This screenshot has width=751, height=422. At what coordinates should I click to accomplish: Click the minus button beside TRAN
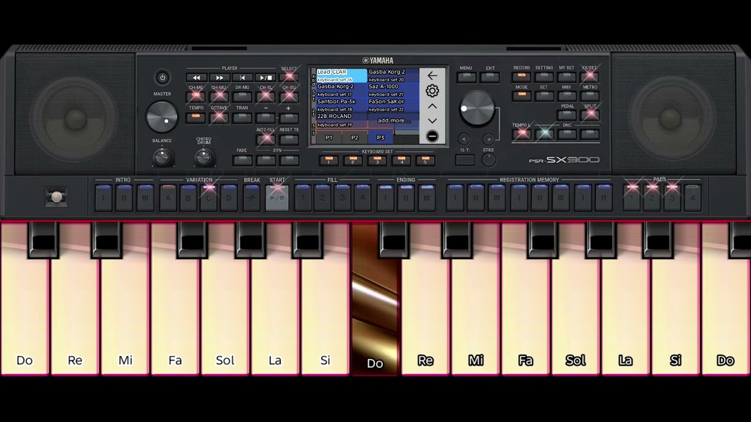266,117
